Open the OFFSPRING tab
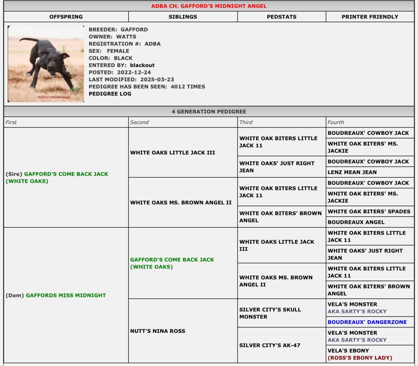 pyautogui.click(x=66, y=17)
